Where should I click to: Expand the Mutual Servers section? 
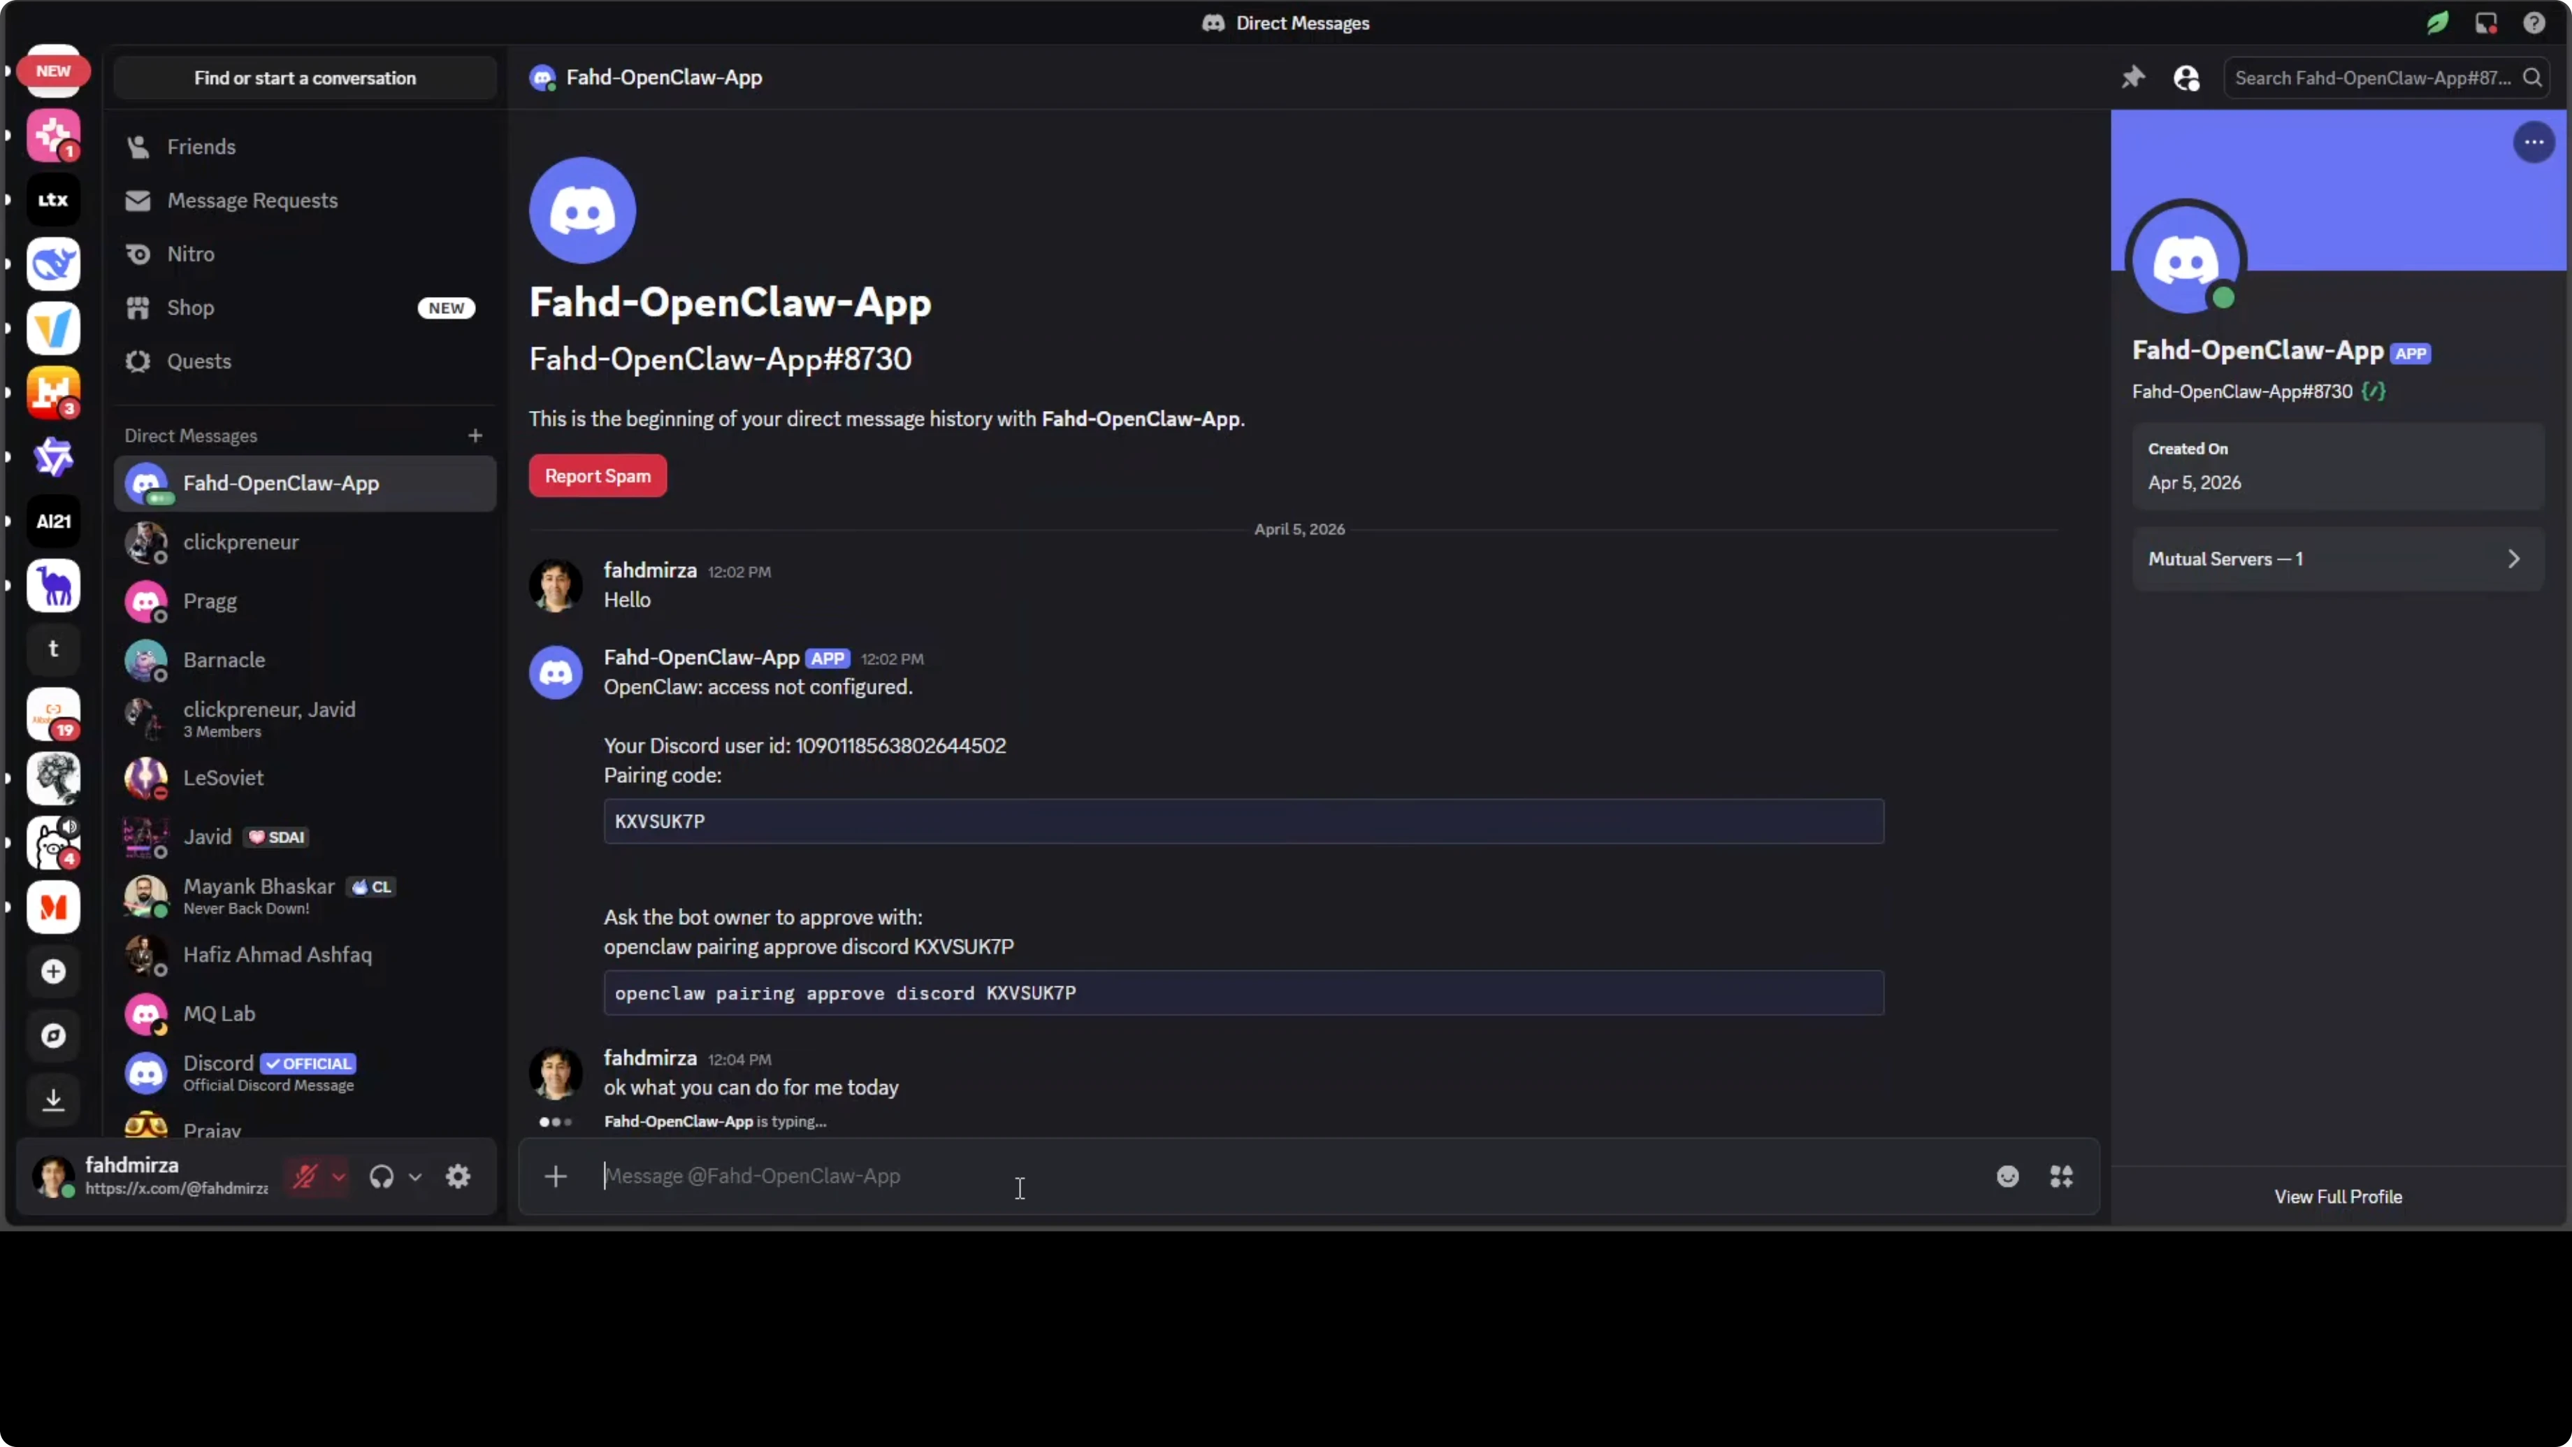tap(2336, 559)
